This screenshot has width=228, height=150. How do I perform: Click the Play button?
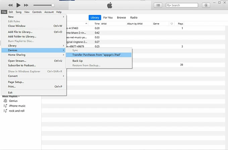point(18,5)
